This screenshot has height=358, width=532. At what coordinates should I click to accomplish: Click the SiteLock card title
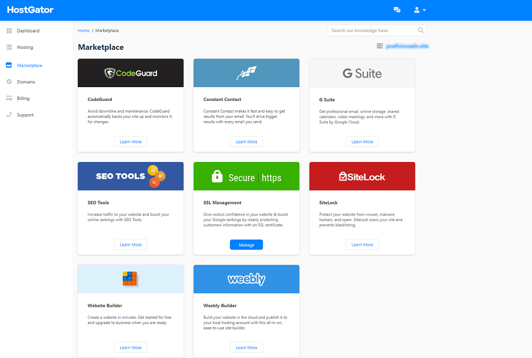click(x=328, y=202)
